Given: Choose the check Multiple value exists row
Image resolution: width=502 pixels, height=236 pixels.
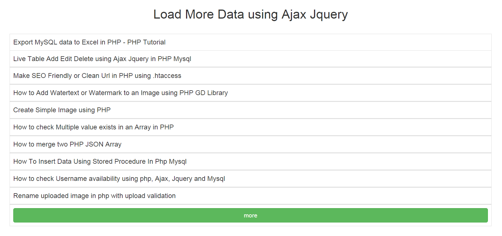Looking at the screenshot, I should tap(93, 127).
